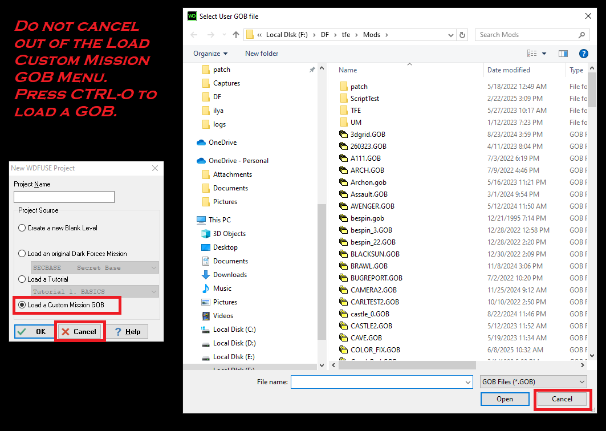This screenshot has height=431, width=606.
Task: Click the Captures folder icon in sidebar
Action: pyautogui.click(x=206, y=83)
